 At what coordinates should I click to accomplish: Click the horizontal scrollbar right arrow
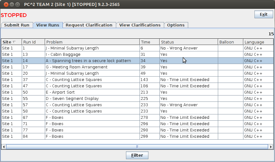271,147
